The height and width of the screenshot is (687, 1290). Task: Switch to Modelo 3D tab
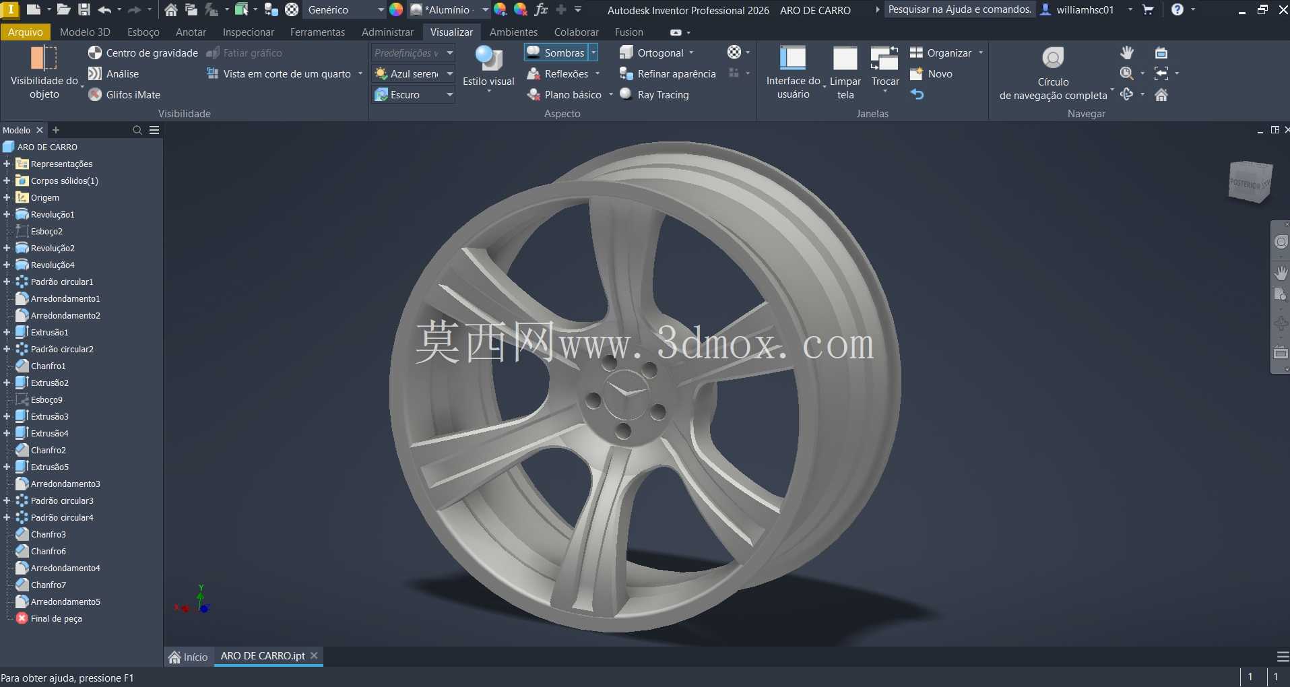pyautogui.click(x=85, y=32)
